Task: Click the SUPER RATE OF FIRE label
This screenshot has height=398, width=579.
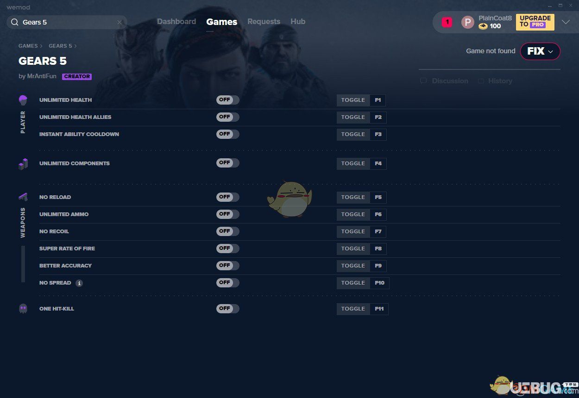Action: click(x=67, y=249)
